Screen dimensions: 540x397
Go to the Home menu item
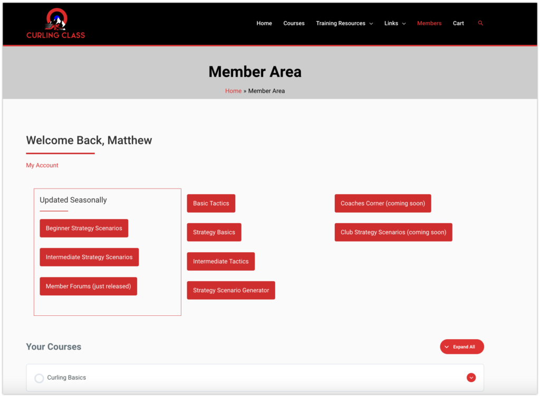click(264, 23)
